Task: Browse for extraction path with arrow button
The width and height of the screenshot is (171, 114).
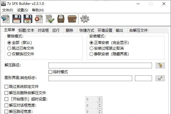Action: pyautogui.click(x=160, y=66)
